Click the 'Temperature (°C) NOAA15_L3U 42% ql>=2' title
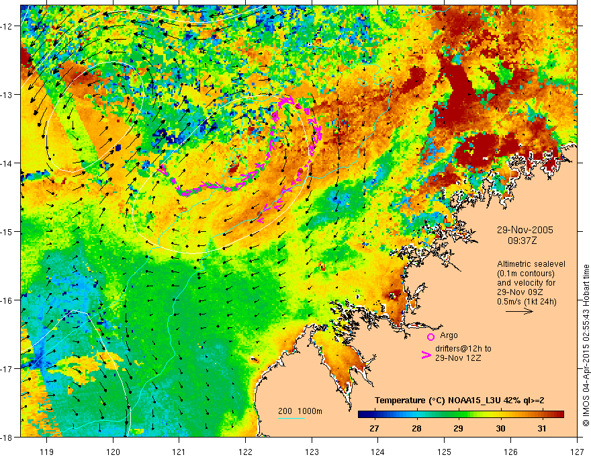The width and height of the screenshot is (591, 457). (459, 401)
